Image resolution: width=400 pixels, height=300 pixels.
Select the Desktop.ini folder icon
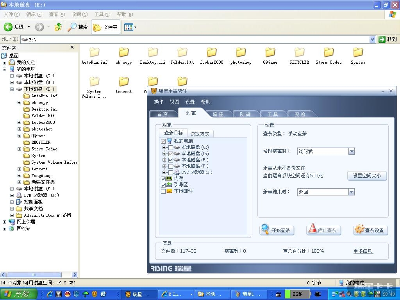tap(153, 52)
